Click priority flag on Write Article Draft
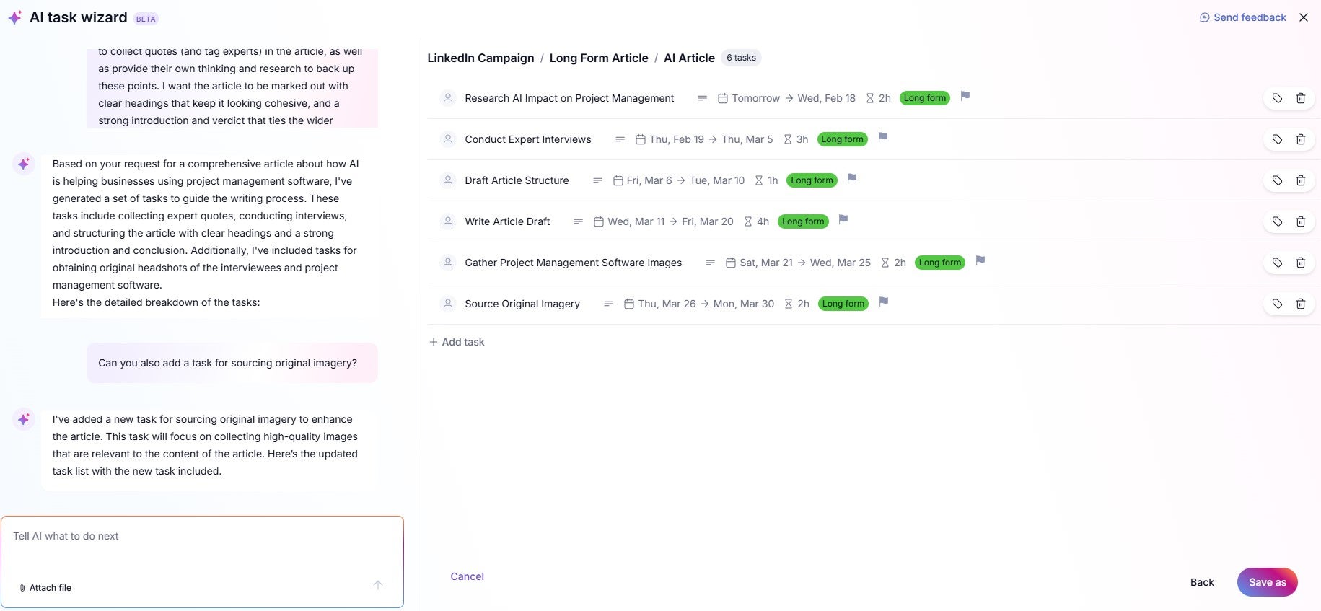 pos(843,219)
